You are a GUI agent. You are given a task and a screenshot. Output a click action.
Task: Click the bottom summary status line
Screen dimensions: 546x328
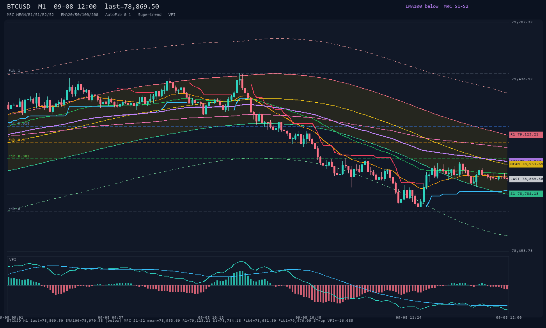tap(180, 321)
